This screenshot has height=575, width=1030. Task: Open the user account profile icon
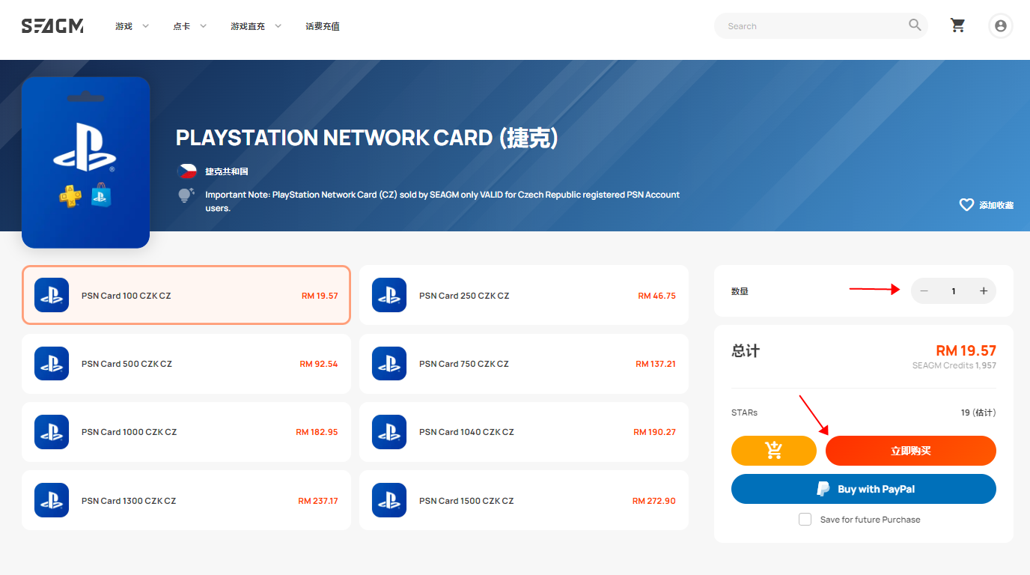pyautogui.click(x=1000, y=26)
